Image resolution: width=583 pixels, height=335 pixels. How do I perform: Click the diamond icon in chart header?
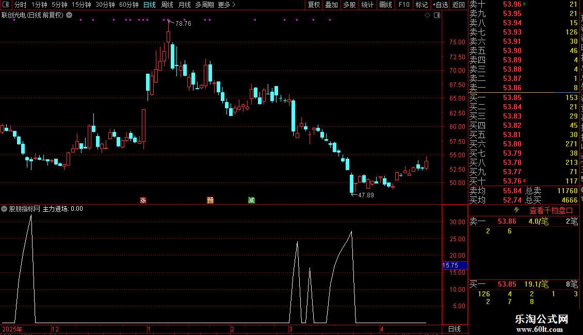(x=427, y=15)
